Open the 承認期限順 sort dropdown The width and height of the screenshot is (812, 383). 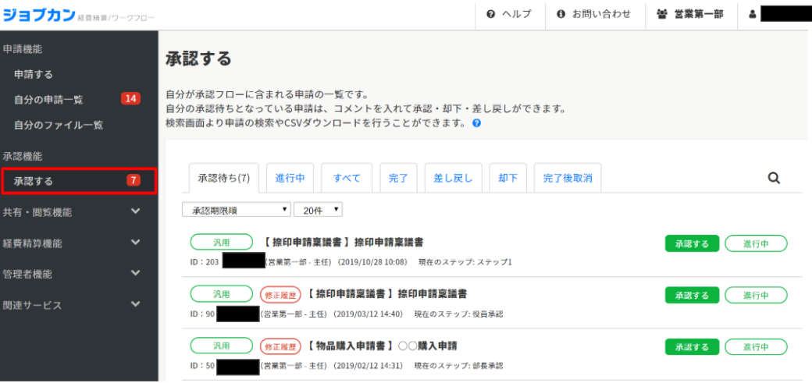(x=236, y=210)
